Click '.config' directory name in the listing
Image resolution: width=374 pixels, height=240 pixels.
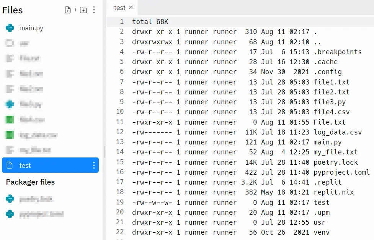pos(327,72)
